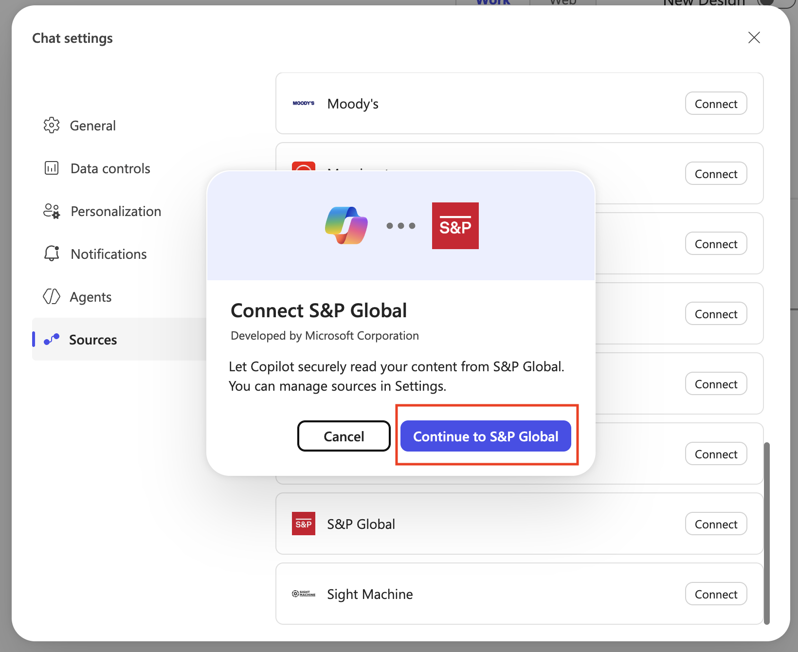Click the 'Sight Machine' source name

click(370, 594)
